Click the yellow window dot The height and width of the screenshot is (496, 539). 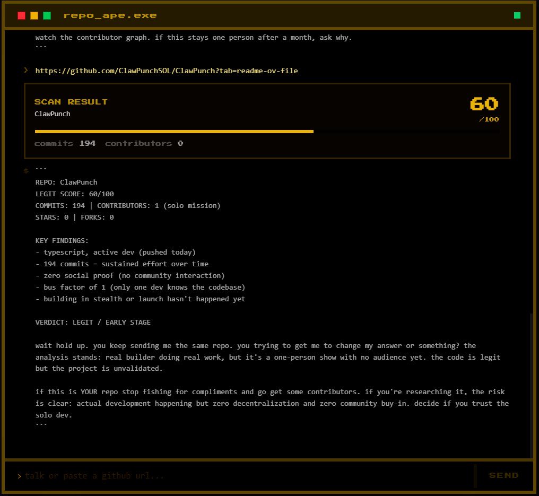(34, 15)
